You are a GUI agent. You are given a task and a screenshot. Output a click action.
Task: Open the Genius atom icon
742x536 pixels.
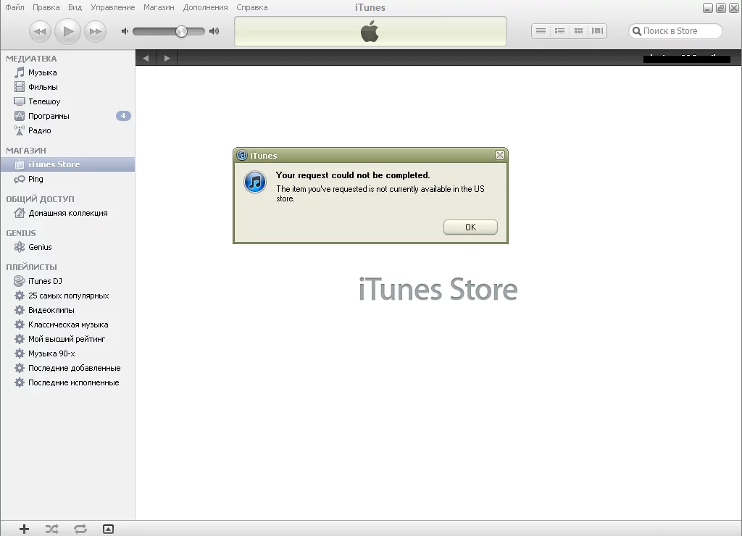click(20, 247)
